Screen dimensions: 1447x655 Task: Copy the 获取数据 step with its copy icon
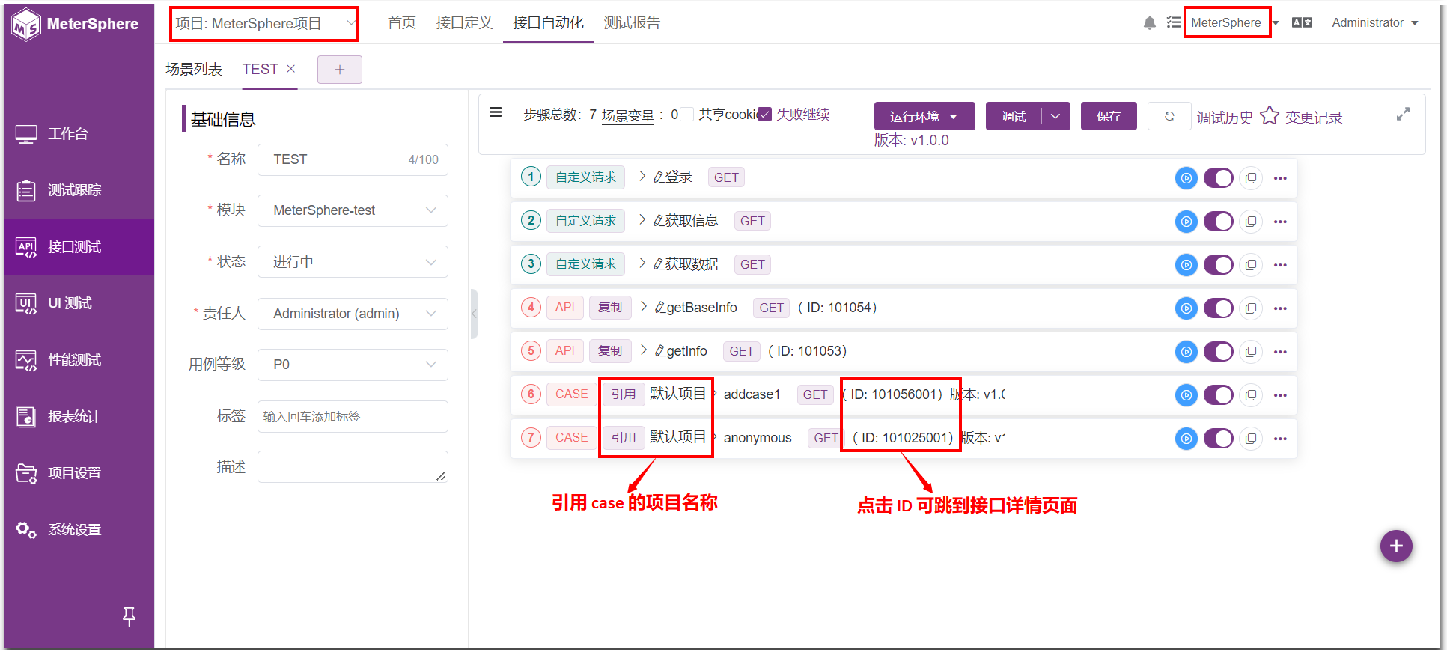tap(1251, 265)
